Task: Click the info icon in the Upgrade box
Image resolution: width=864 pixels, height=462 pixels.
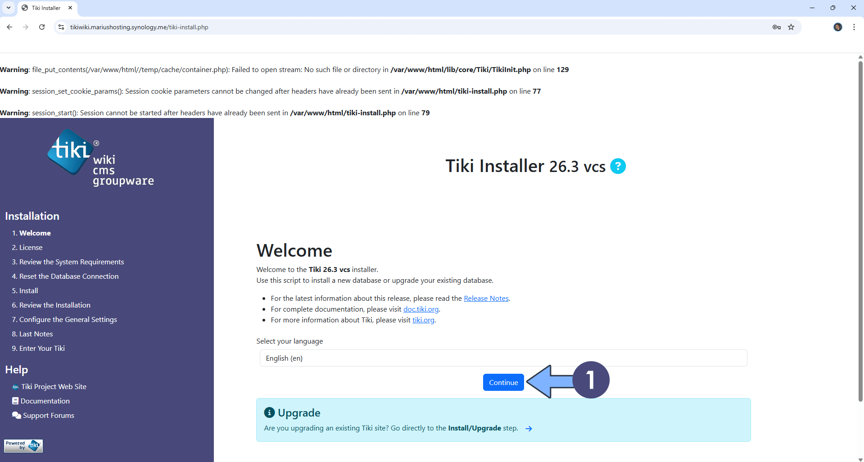Action: (x=269, y=412)
